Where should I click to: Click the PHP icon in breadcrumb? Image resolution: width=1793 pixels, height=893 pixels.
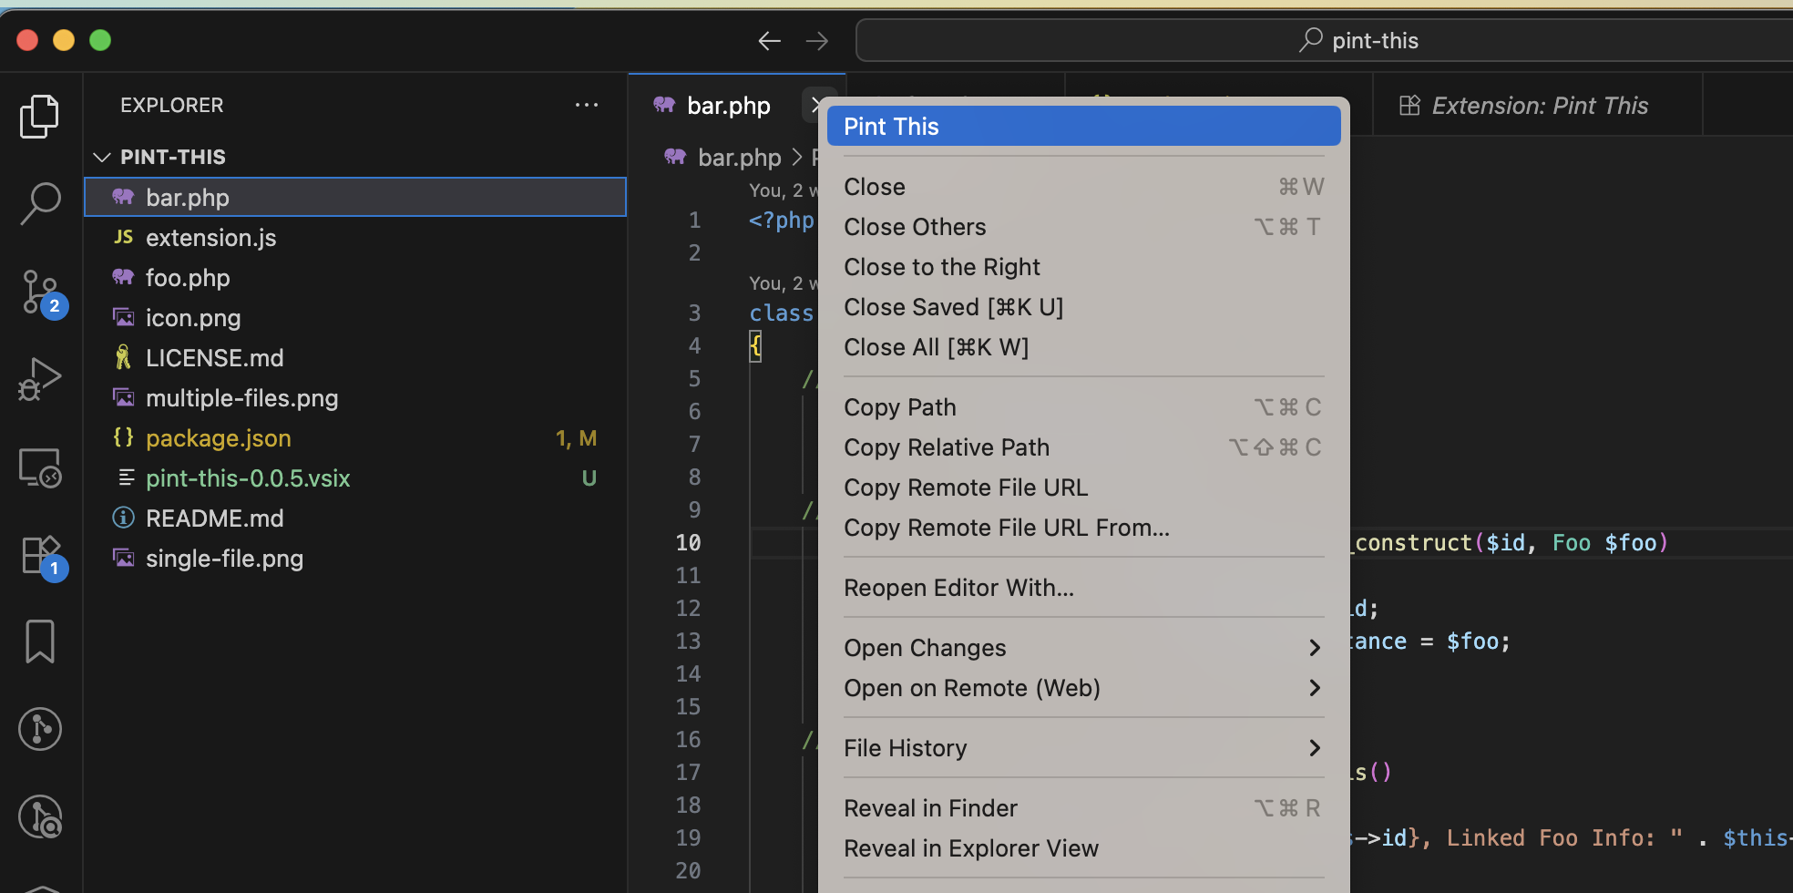(x=675, y=157)
